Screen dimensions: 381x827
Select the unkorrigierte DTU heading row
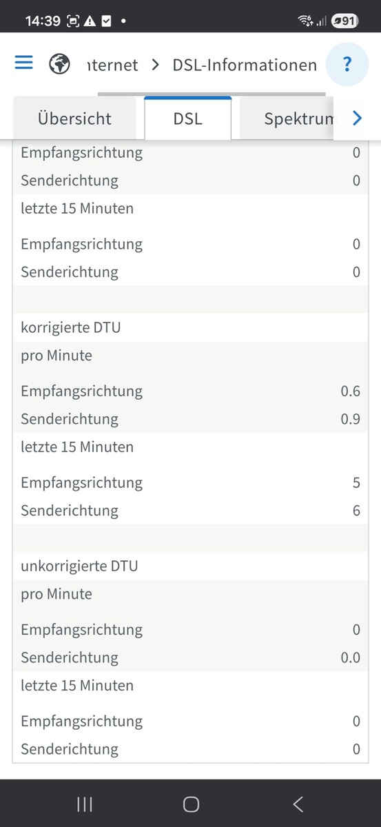click(x=190, y=566)
